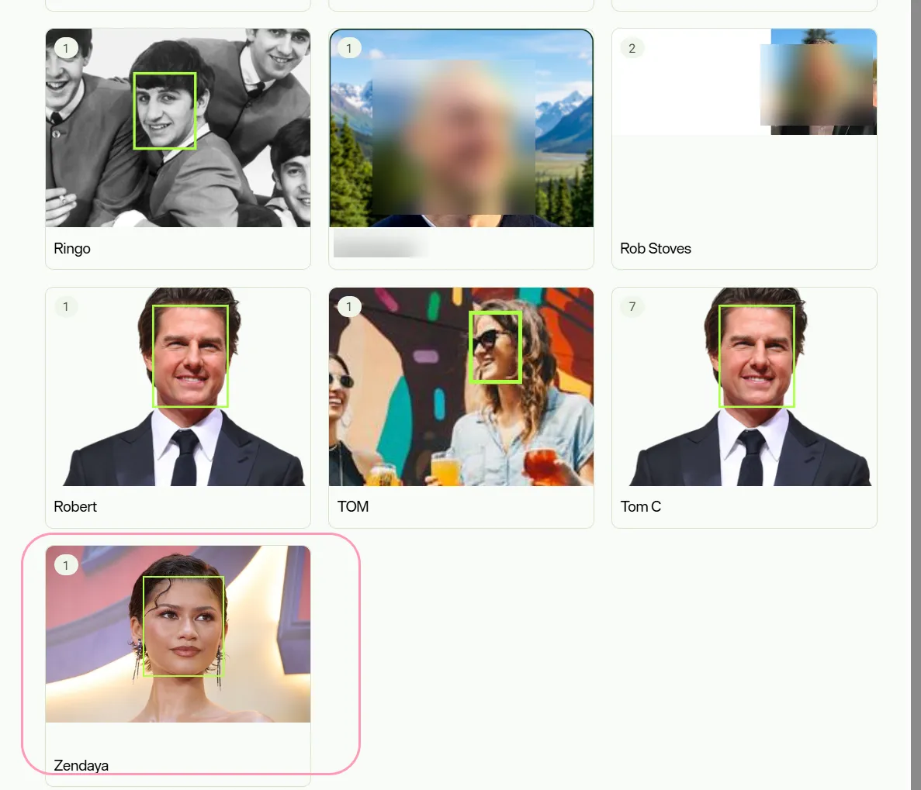Viewport: 921px width, 790px height.
Task: Open the Zendaya person card photo
Action: [x=178, y=634]
